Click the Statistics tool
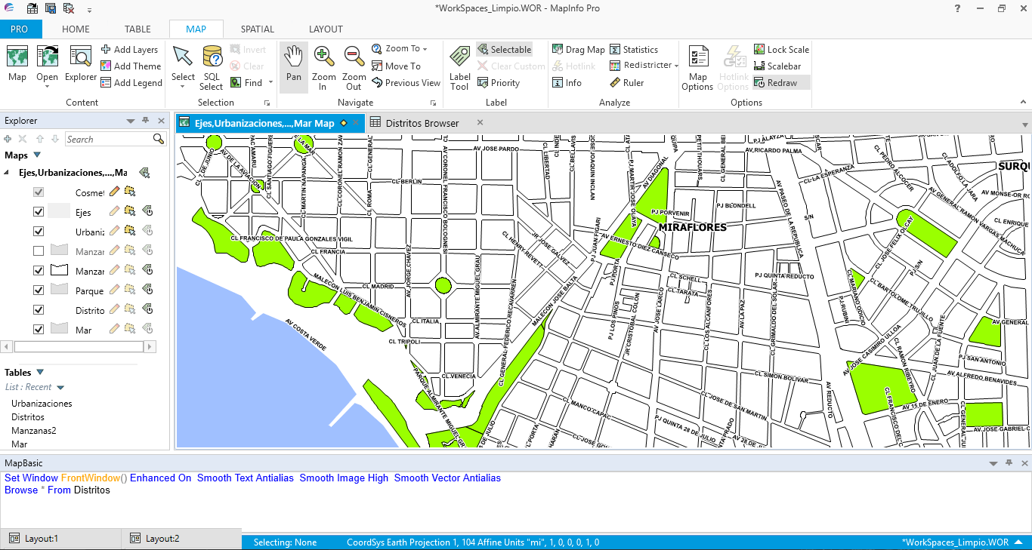The width and height of the screenshot is (1032, 550). pos(637,49)
